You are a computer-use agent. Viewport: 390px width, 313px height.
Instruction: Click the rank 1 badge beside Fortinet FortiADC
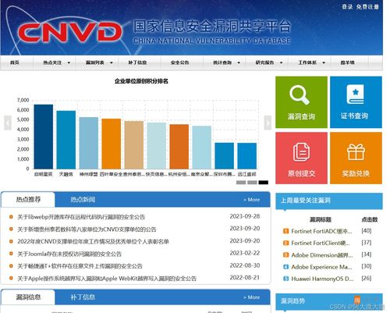pos(285,231)
